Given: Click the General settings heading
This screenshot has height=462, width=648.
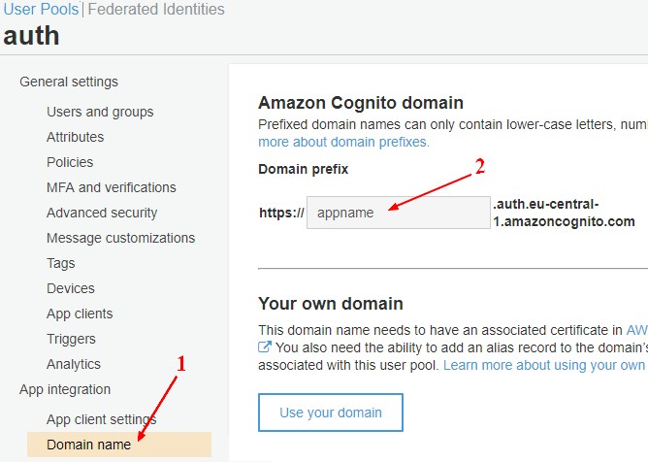Looking at the screenshot, I should 68,82.
